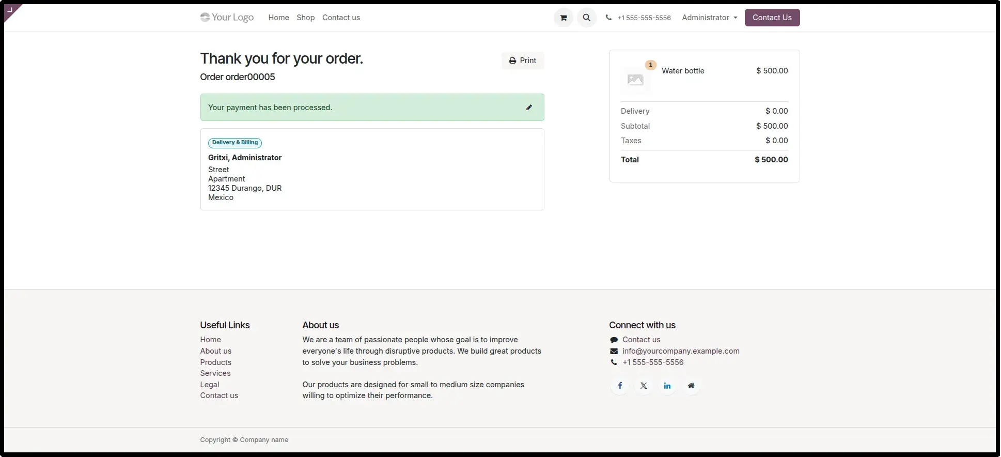Click the Your payment has been processed message
This screenshot has width=1001, height=457.
[x=270, y=108]
